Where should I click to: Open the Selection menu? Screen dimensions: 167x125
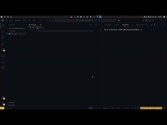tap(18, 20)
